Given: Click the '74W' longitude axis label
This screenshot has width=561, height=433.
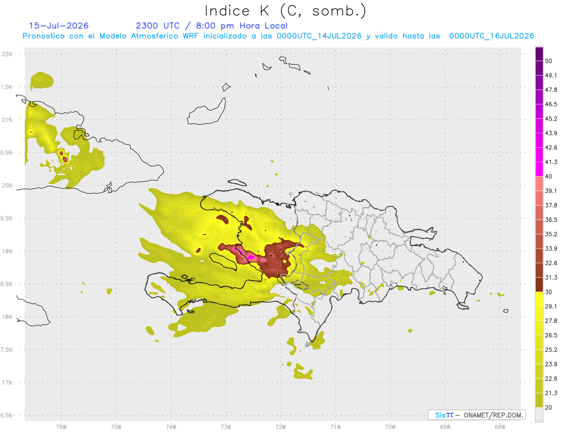Looking at the screenshot, I should 171,427.
